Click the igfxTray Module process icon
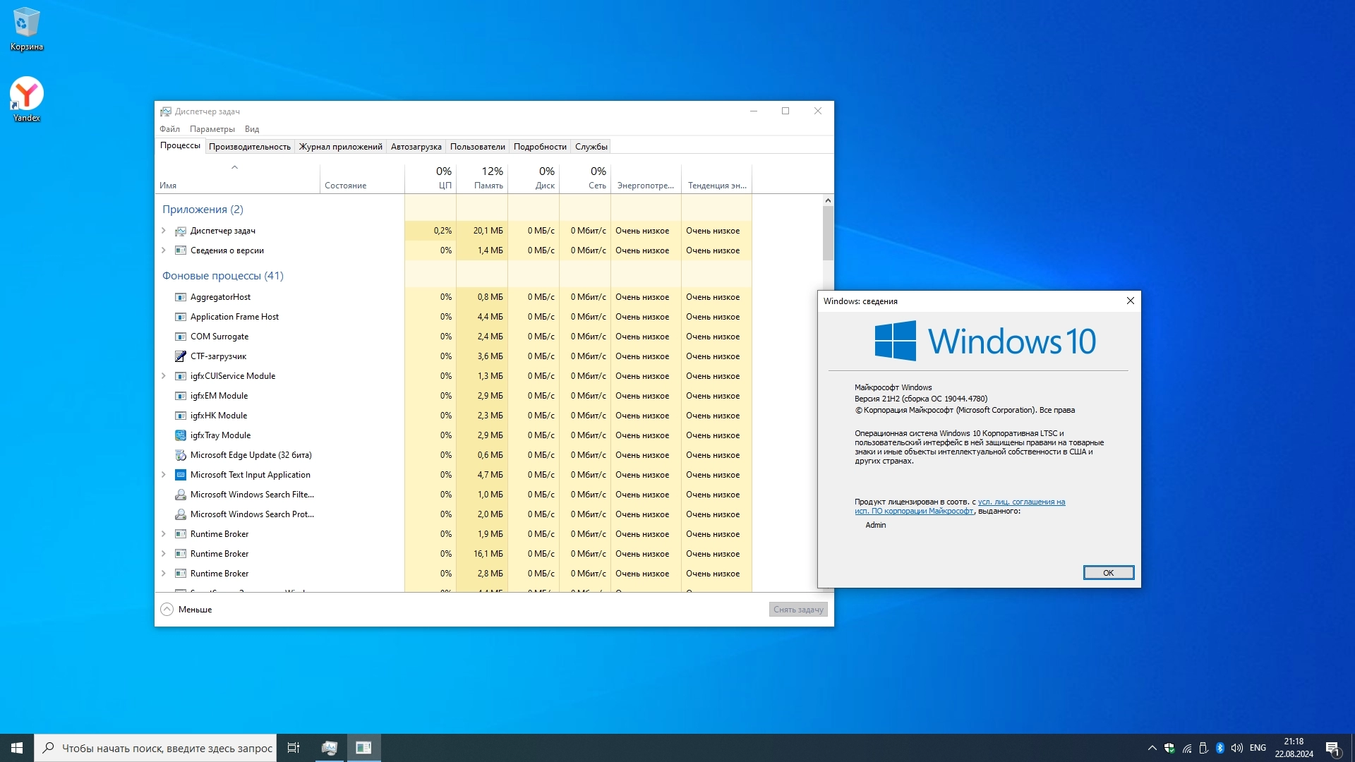This screenshot has width=1355, height=762. pyautogui.click(x=181, y=435)
